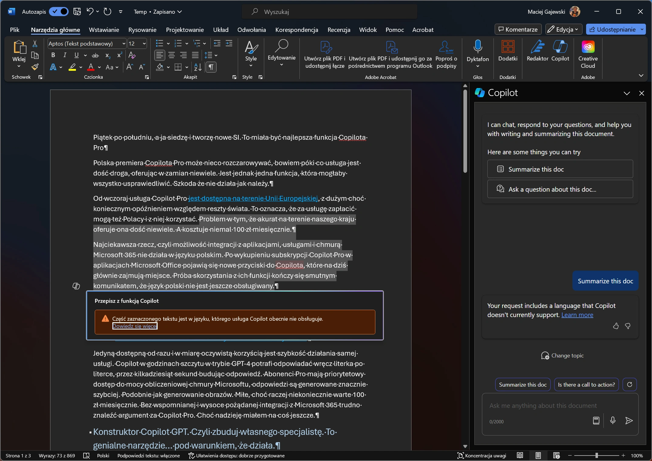652x461 pixels.
Task: Open Creative Cloud add-in
Action: coord(588,55)
